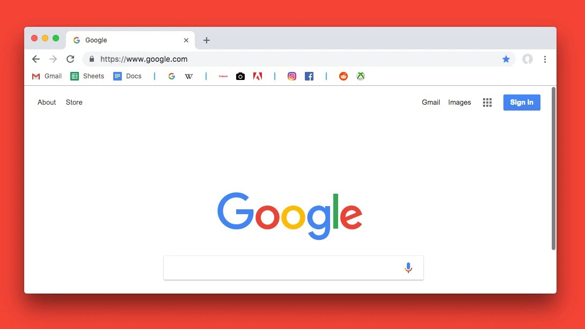
Task: Open the Images link
Action: point(459,102)
